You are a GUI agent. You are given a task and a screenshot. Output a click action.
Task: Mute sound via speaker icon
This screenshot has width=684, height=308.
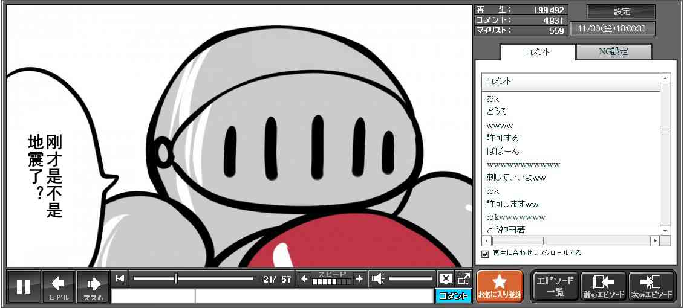(378, 278)
